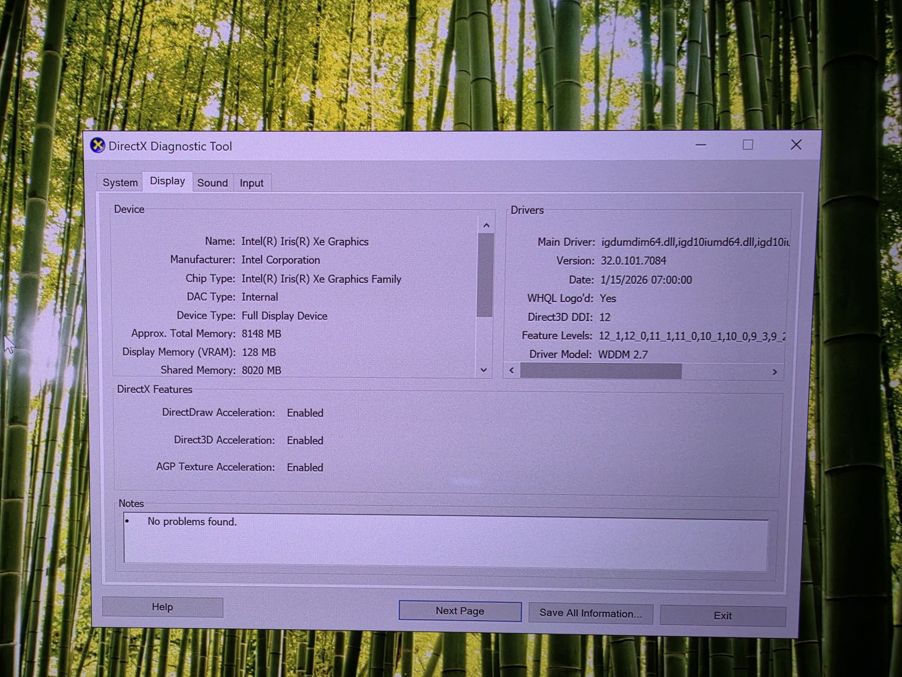Click the Main Driver value igdumdim64.dll

pyautogui.click(x=639, y=242)
